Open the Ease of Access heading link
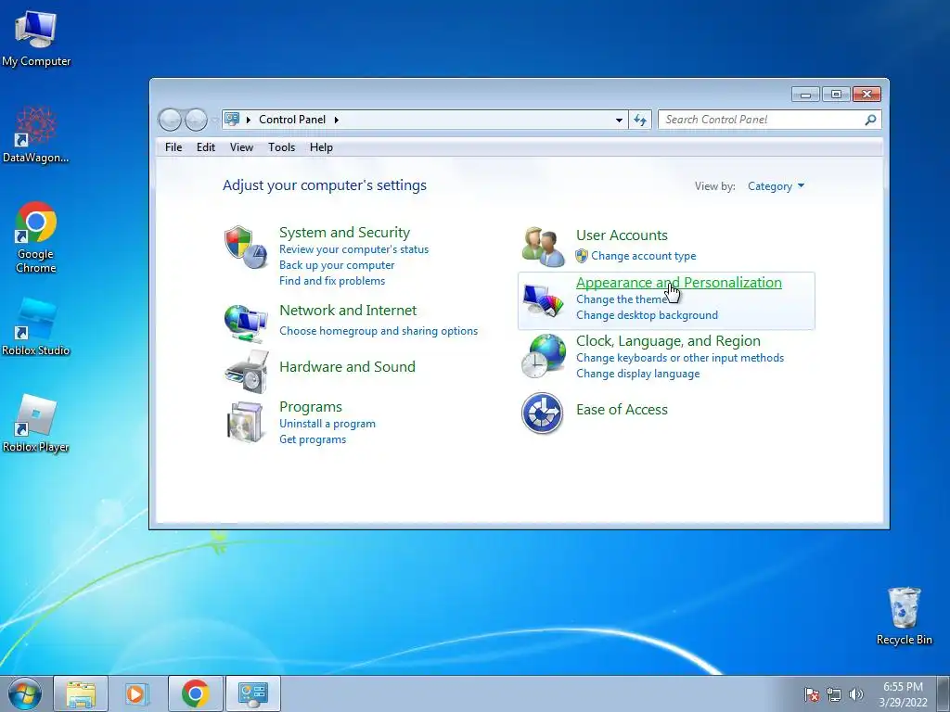Screen dimensions: 950x712 pyautogui.click(x=622, y=410)
